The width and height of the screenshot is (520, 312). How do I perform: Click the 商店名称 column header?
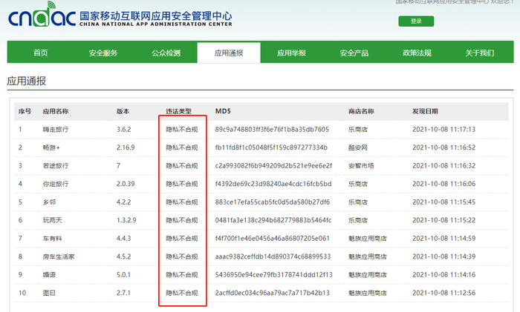pyautogui.click(x=361, y=111)
